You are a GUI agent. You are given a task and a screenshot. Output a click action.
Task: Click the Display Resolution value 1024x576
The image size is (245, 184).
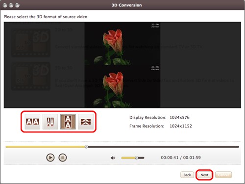[179, 117]
